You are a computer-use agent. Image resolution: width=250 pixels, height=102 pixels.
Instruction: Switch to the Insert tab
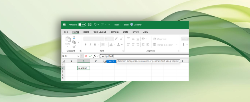(86, 32)
